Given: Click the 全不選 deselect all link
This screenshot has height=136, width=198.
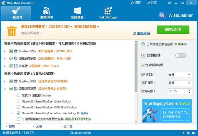Looking at the screenshot, I should click(68, 126).
